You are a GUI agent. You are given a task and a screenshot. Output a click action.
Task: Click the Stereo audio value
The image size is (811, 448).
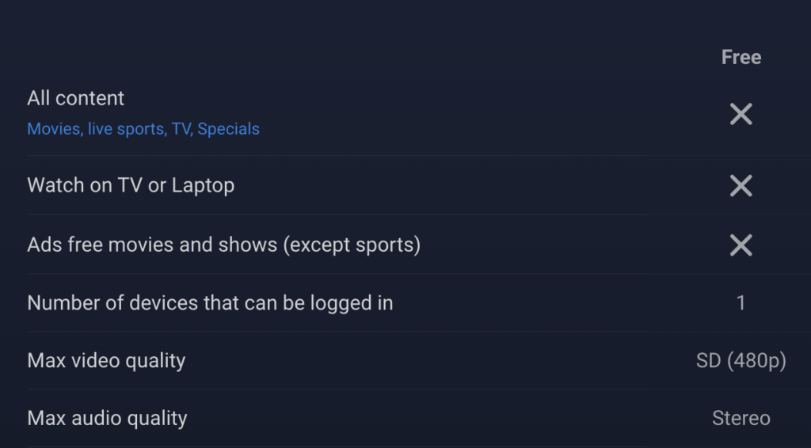tap(741, 418)
